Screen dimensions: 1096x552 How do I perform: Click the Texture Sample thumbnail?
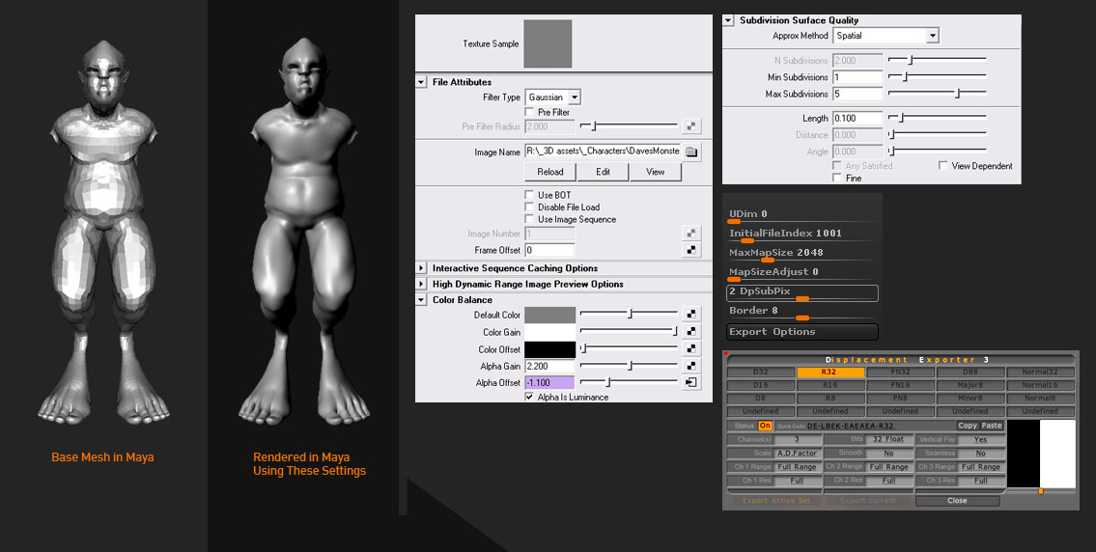pyautogui.click(x=548, y=43)
